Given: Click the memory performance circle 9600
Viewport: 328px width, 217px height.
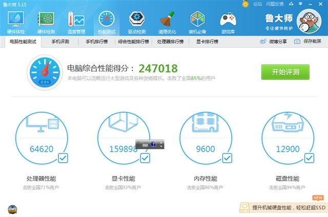Looking at the screenshot, I should tap(206, 138).
